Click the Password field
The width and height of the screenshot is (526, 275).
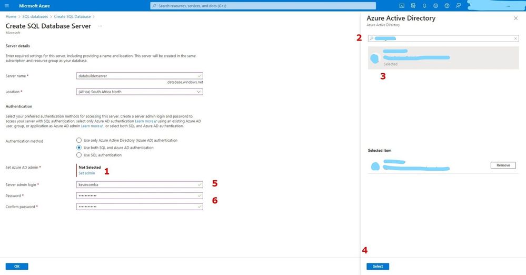point(140,196)
